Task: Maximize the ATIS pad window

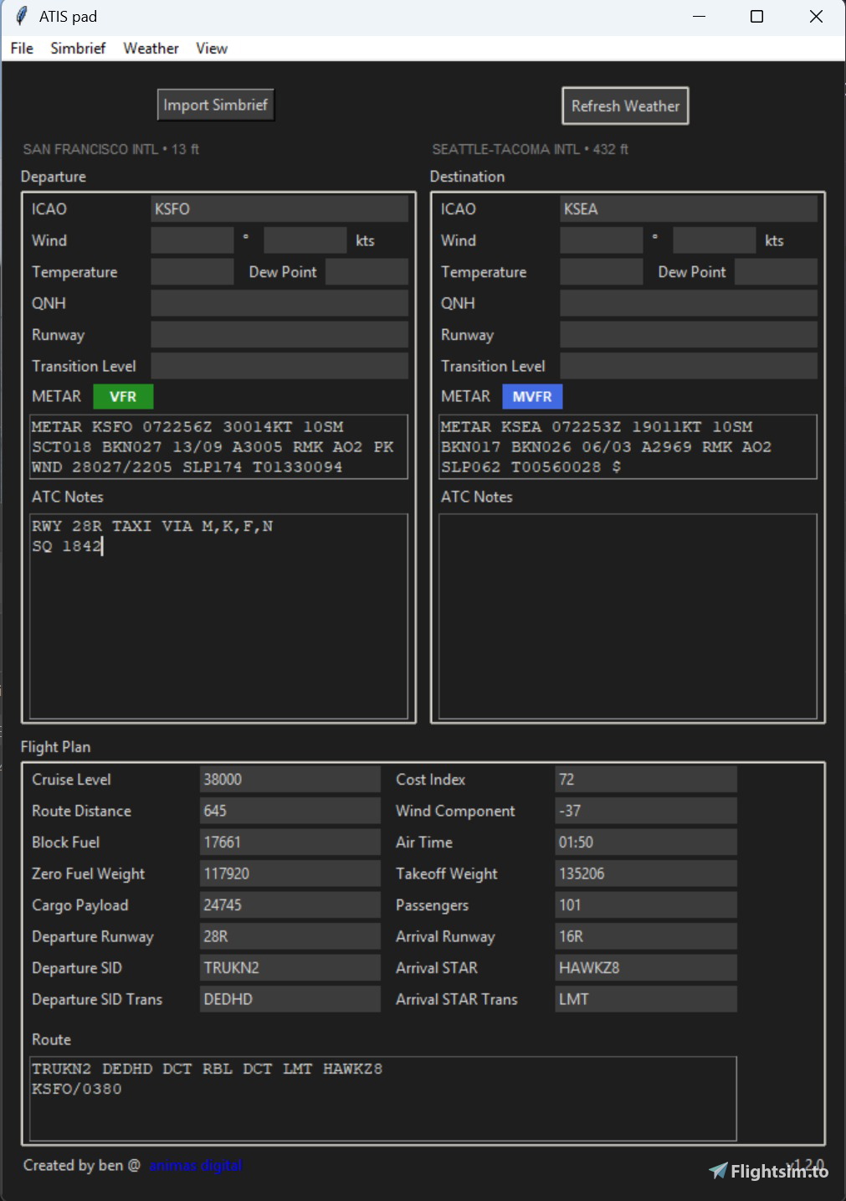Action: 756,16
